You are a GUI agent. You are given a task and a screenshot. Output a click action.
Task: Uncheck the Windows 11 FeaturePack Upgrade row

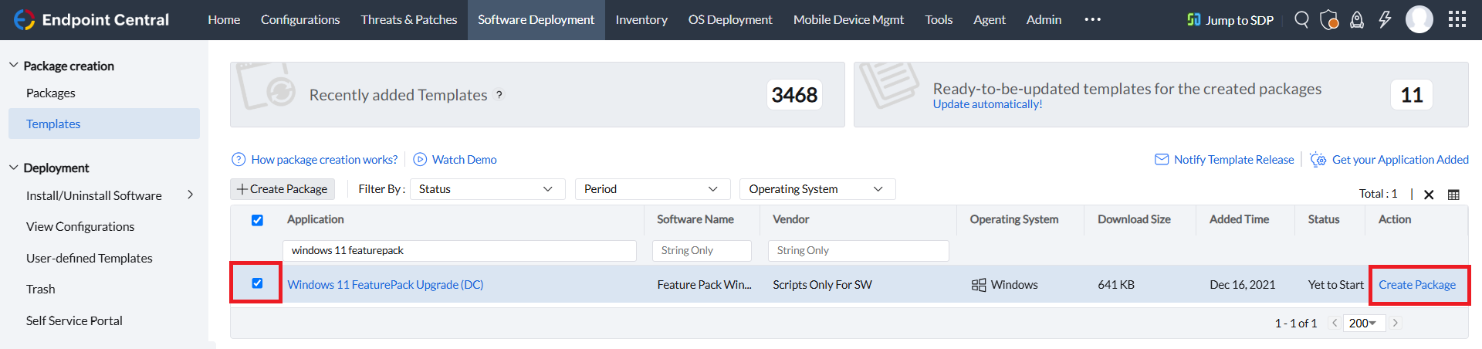point(257,283)
